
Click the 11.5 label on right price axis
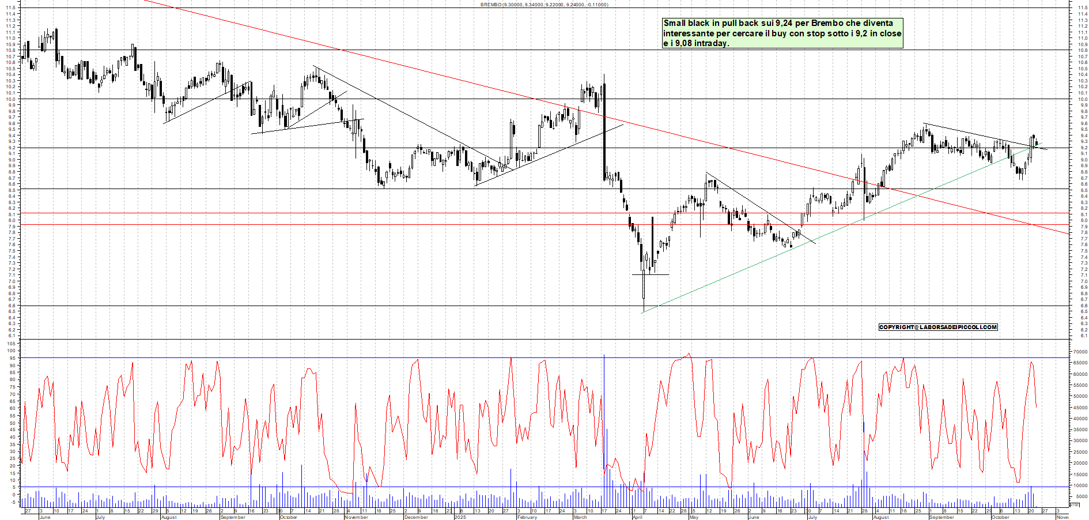pos(1082,8)
